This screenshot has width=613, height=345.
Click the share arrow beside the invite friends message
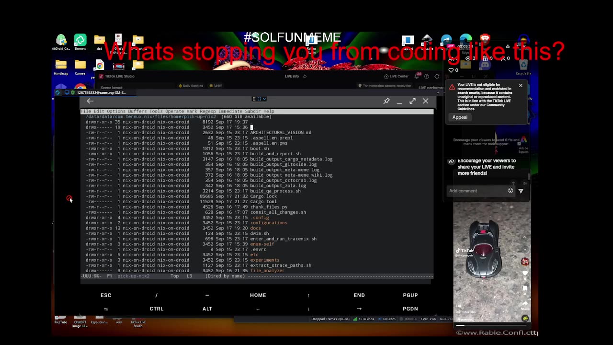click(x=451, y=162)
